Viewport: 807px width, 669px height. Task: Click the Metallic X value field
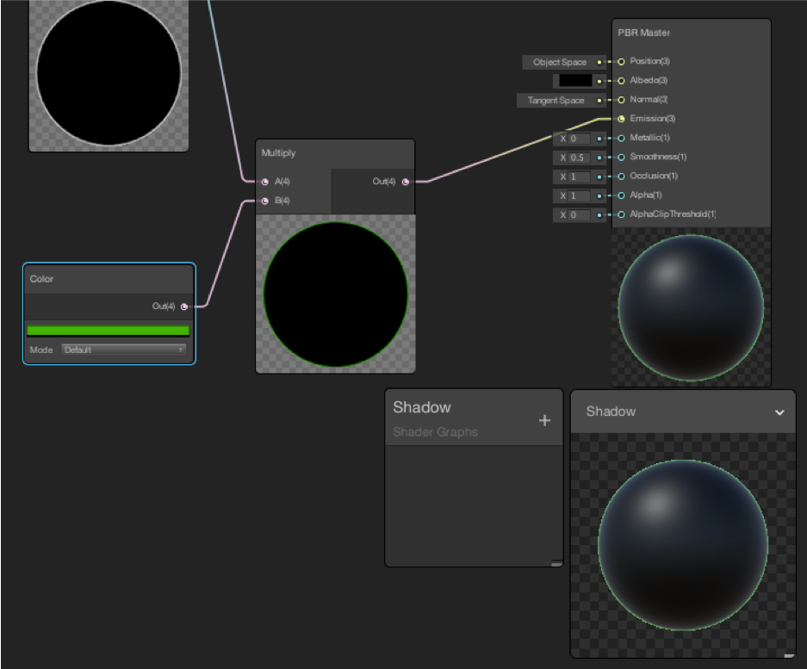(577, 139)
